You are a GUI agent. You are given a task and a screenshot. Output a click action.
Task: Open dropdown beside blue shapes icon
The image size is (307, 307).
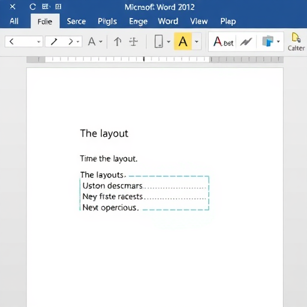point(278,41)
